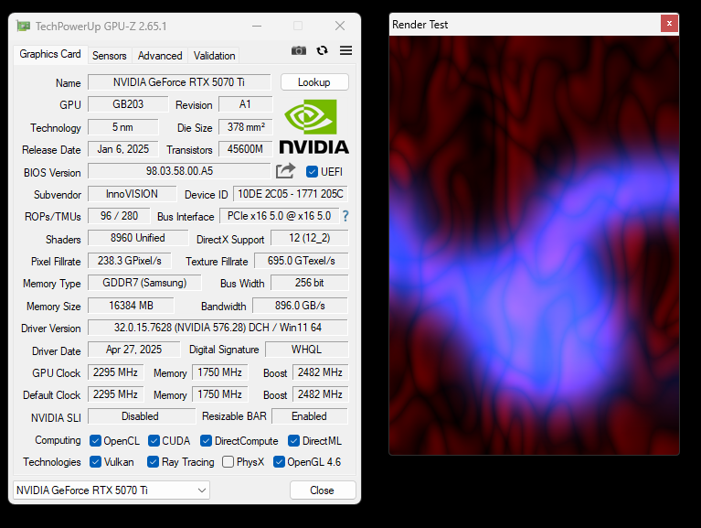Click the Bus Interface field PCIe x16 5.0

click(x=280, y=216)
